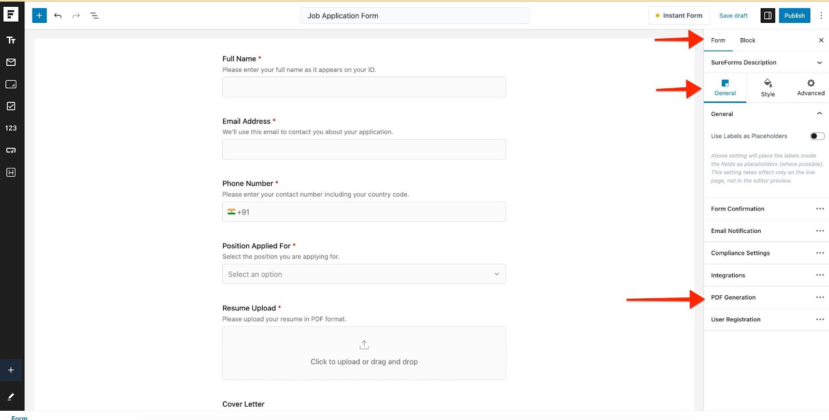
Task: Click the Email Address input field
Action: click(364, 149)
